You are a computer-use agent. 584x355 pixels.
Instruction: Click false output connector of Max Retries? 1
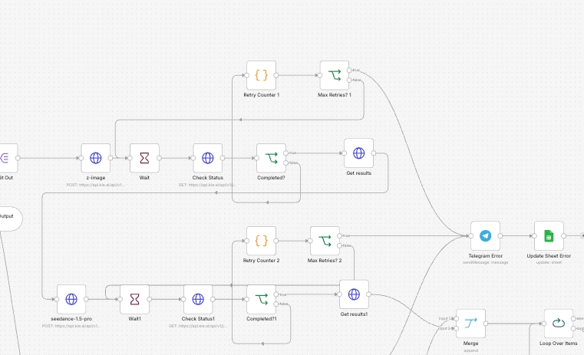[x=349, y=80]
